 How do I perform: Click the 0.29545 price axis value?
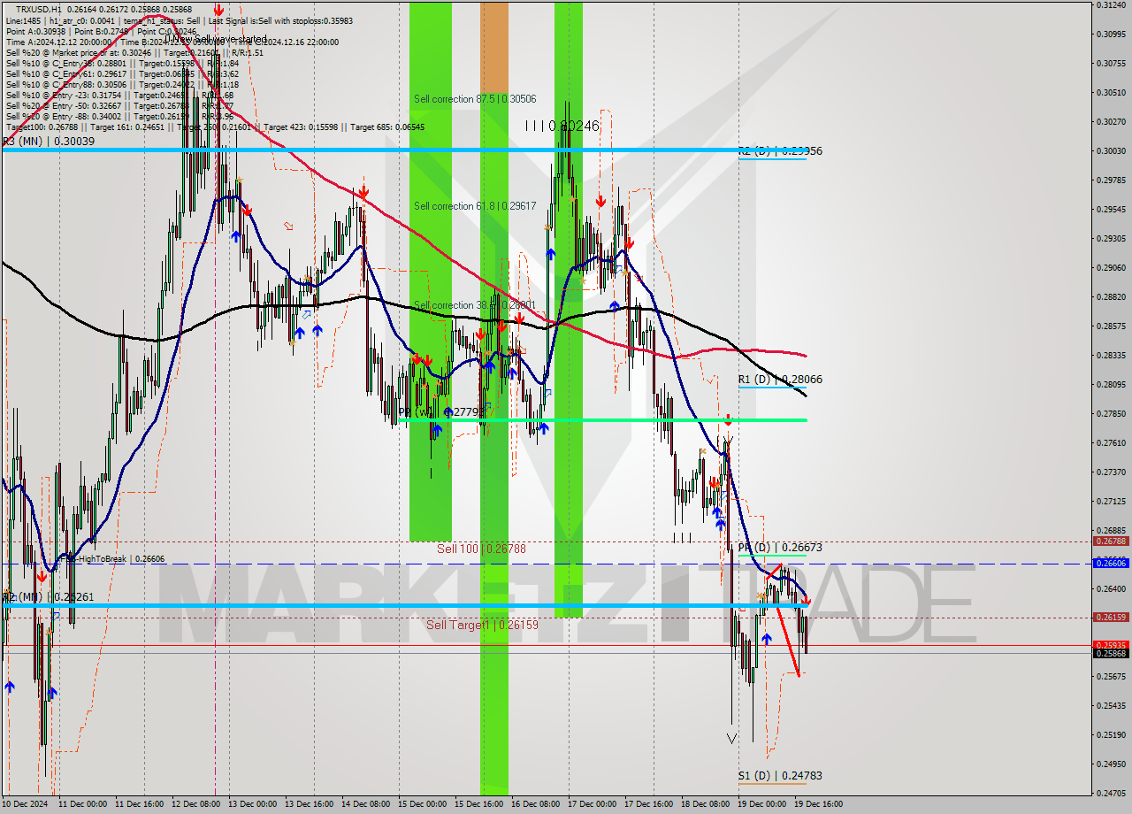(1111, 209)
